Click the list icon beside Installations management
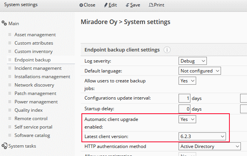 point(10,77)
